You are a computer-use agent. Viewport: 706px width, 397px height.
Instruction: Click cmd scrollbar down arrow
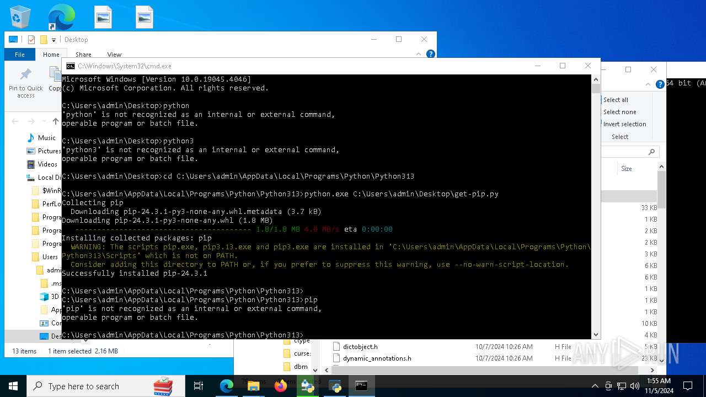click(596, 335)
